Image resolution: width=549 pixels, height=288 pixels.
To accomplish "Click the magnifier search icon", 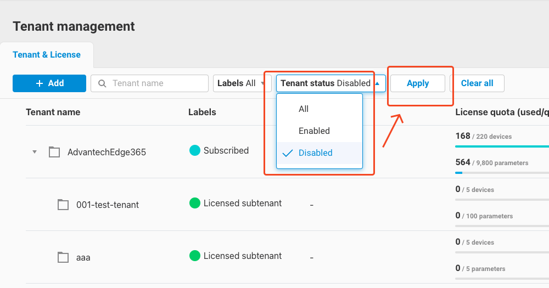I will pos(102,83).
